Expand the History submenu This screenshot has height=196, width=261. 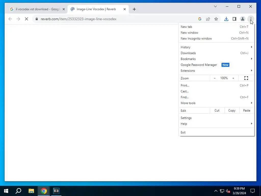[x=216, y=47]
